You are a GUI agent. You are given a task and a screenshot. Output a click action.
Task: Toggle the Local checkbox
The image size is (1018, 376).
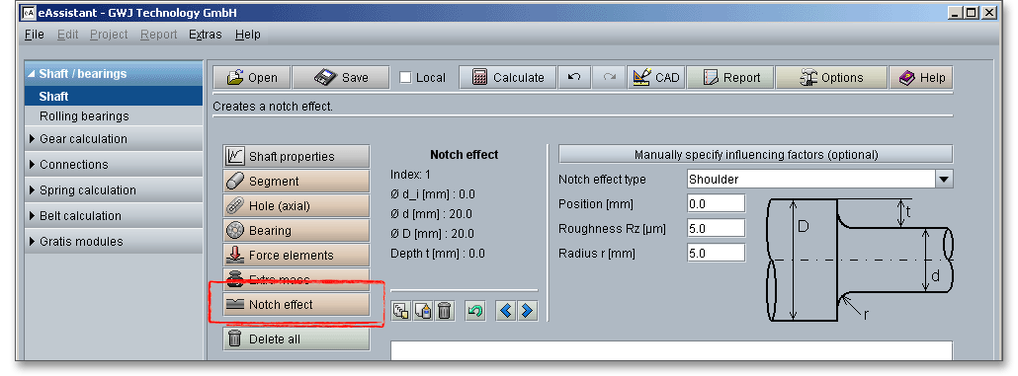pyautogui.click(x=406, y=78)
